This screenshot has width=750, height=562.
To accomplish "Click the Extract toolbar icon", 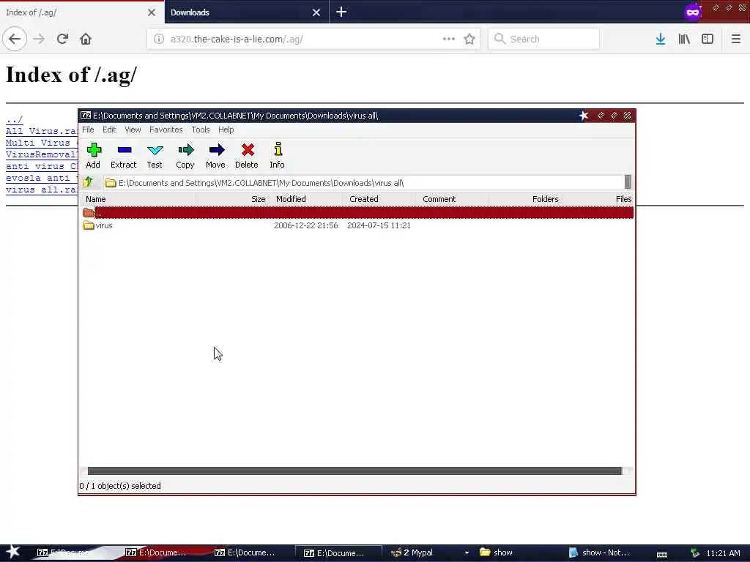I will coord(124,156).
